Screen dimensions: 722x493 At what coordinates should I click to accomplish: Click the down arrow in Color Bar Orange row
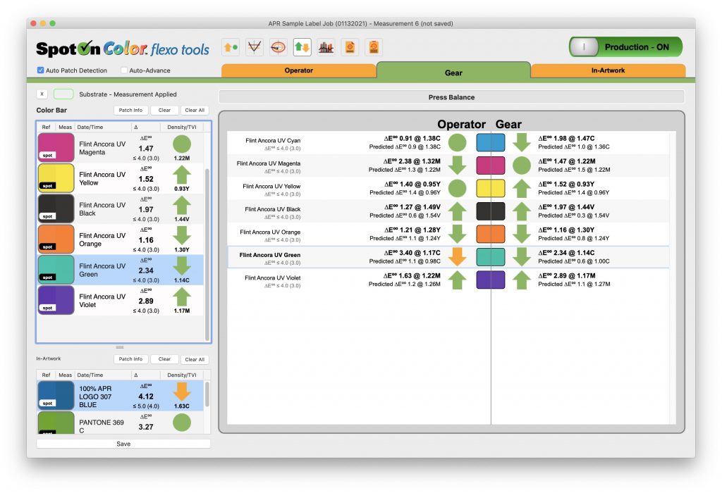[x=182, y=235]
